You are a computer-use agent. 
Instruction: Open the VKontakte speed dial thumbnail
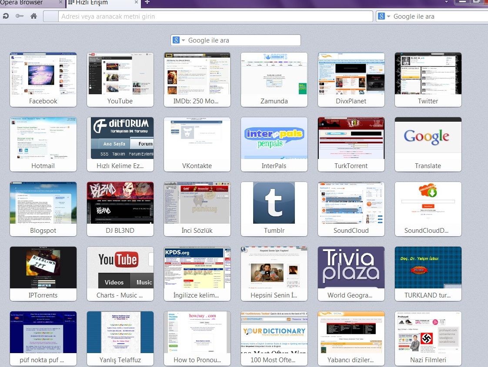[x=197, y=144]
